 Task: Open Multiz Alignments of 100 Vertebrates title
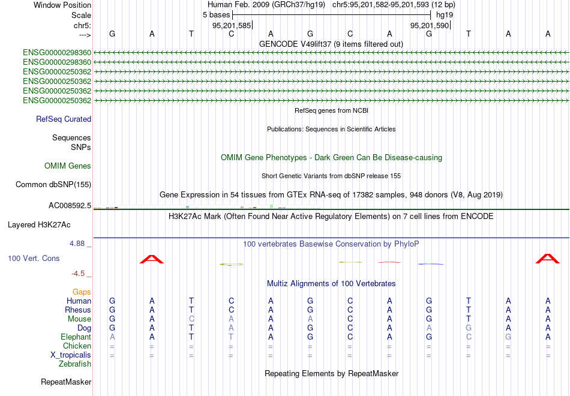click(331, 284)
